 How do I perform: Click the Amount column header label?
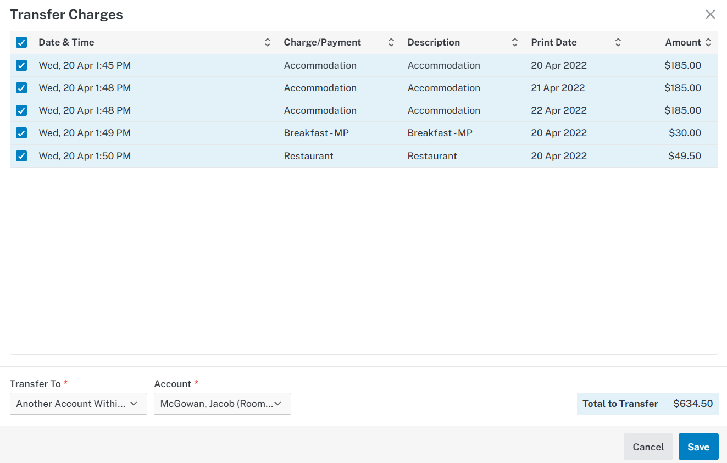pyautogui.click(x=683, y=42)
